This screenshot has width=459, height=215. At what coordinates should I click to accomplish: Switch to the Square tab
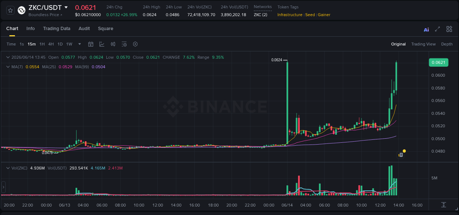point(105,29)
